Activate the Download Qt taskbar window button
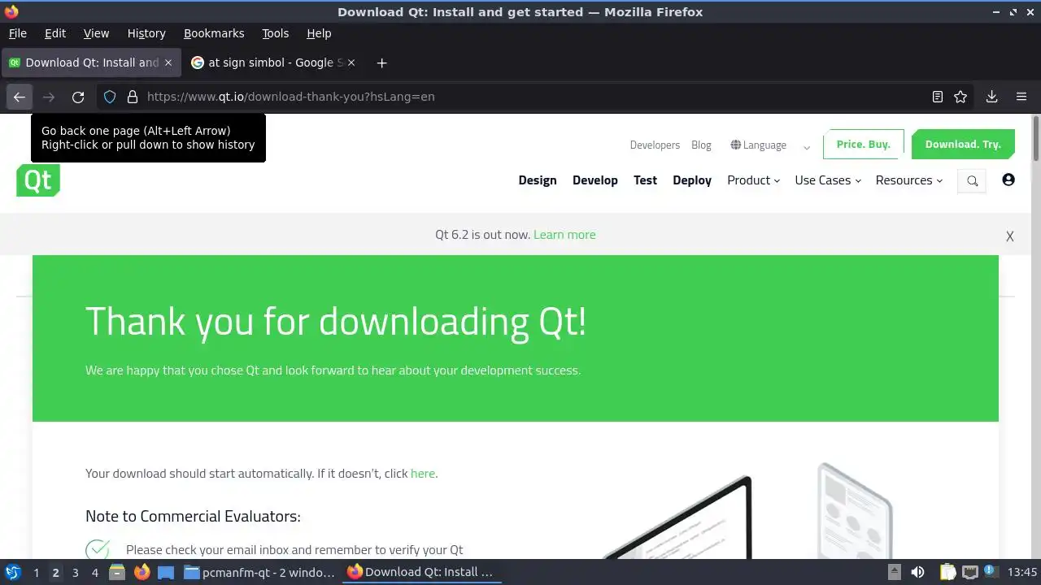The width and height of the screenshot is (1041, 585). click(421, 572)
